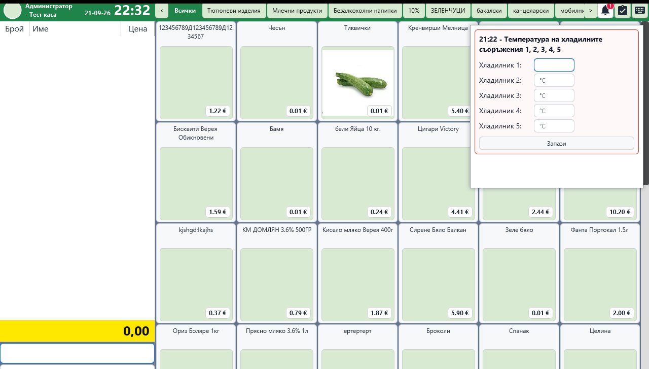Show the on-screen keyboard
The width and height of the screenshot is (649, 369).
point(639,10)
